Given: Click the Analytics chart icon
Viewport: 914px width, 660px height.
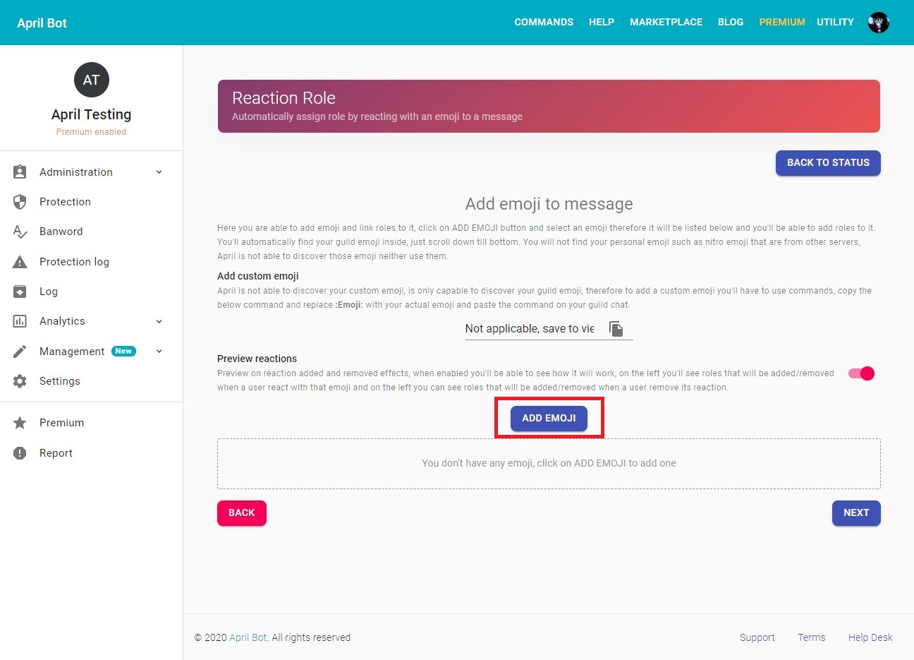Looking at the screenshot, I should [20, 321].
